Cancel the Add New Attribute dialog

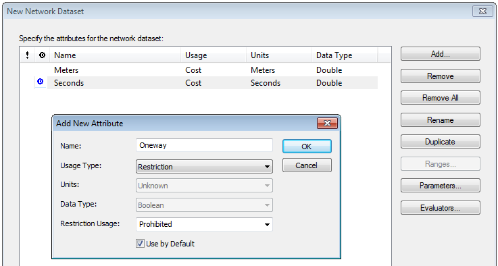(x=307, y=165)
